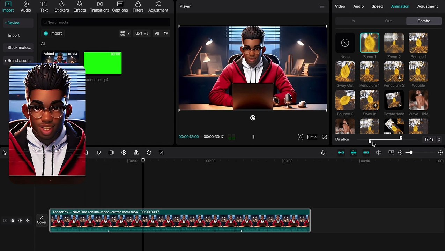
Task: Apply the Zoom 2 animation
Action: pos(394,43)
